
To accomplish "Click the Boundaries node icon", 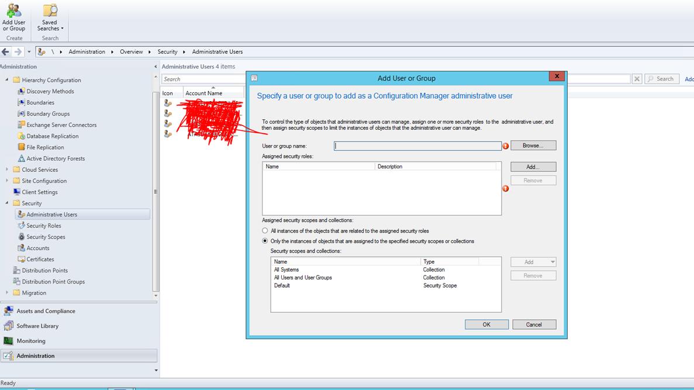I will [x=21, y=102].
